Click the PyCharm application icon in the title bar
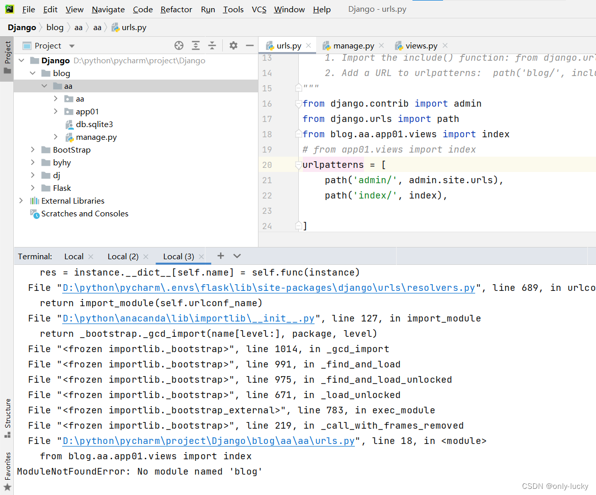Viewport: 596px width, 495px height. [10, 9]
